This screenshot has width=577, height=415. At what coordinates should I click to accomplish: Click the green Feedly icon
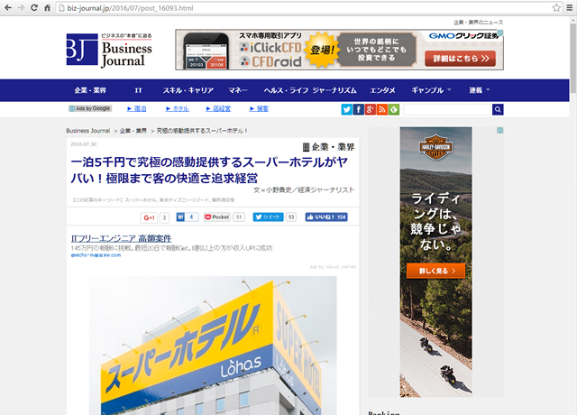coord(394,109)
